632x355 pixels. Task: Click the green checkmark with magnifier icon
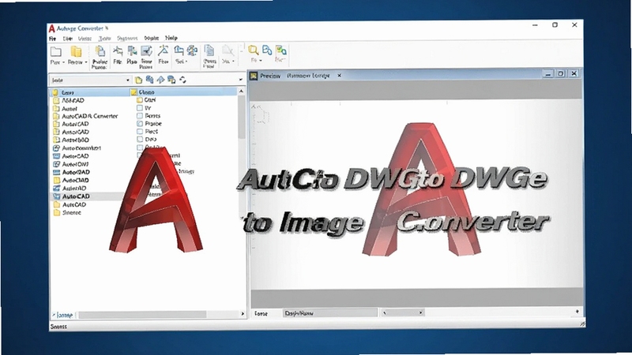[281, 50]
